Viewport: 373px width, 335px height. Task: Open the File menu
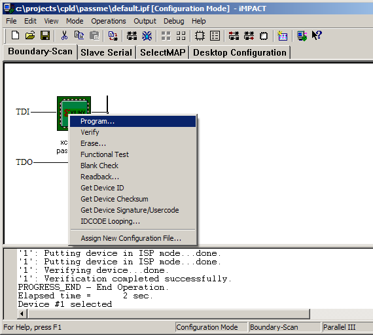pyautogui.click(x=11, y=21)
